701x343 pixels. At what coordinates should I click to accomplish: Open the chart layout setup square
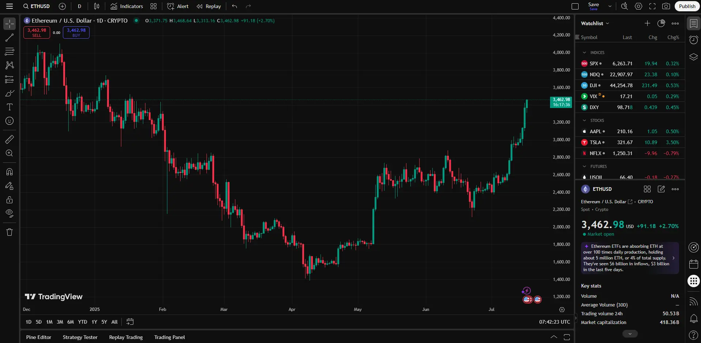[x=575, y=6]
